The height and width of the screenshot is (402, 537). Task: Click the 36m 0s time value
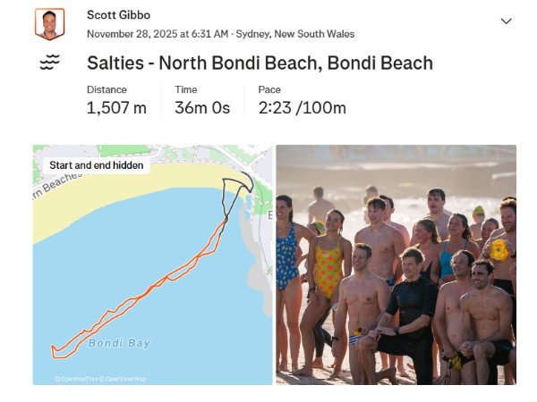202,108
